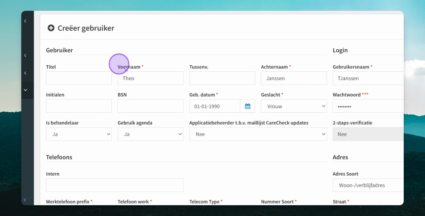Click the disabled 2-staps-verificatie field
Image resolution: width=425 pixels, height=216 pixels.
[368, 134]
